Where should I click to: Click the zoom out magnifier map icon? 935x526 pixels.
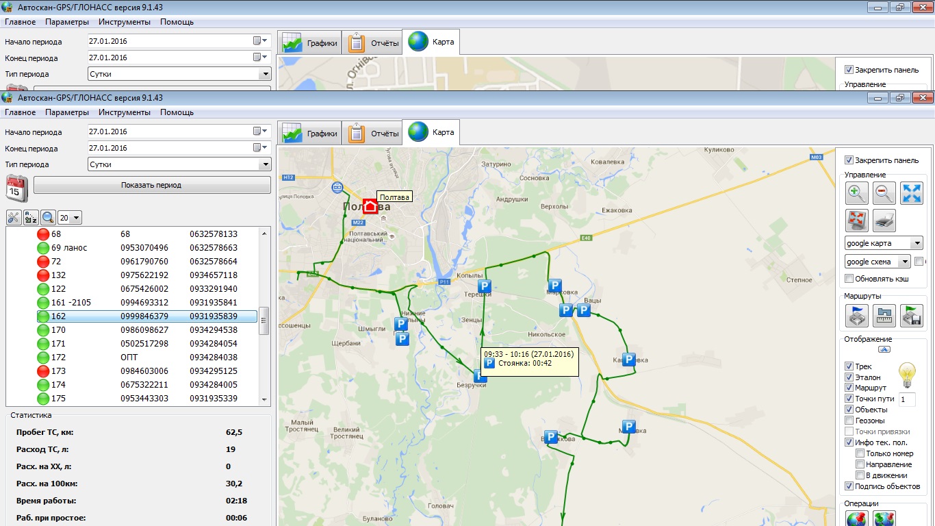(884, 194)
